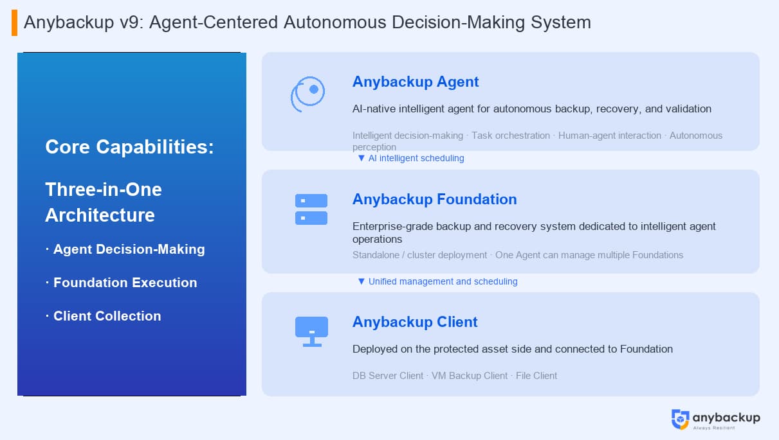Click the Client Collection bullet
This screenshot has width=779, height=440.
pyautogui.click(x=104, y=316)
